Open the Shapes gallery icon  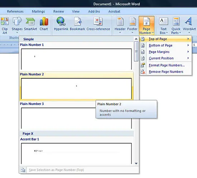click(x=17, y=21)
